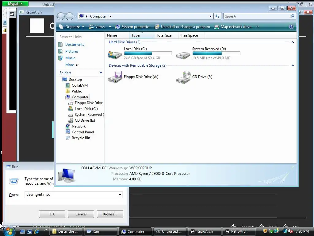The width and height of the screenshot is (314, 236).
Task: Select the Local Disk (C:) drive icon
Action: (x=115, y=54)
